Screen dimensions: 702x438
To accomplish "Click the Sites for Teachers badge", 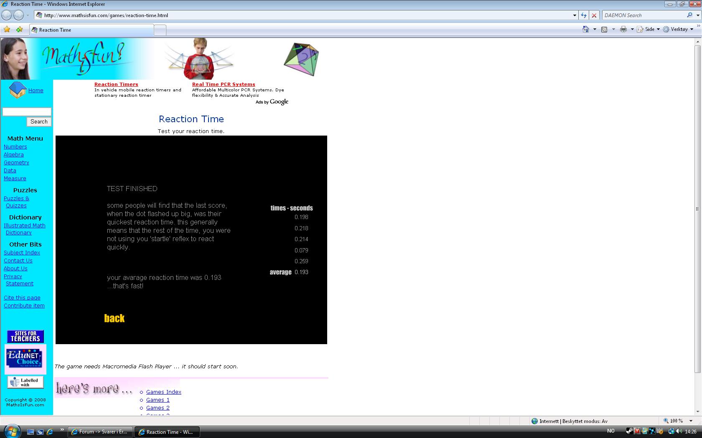I will pos(25,336).
